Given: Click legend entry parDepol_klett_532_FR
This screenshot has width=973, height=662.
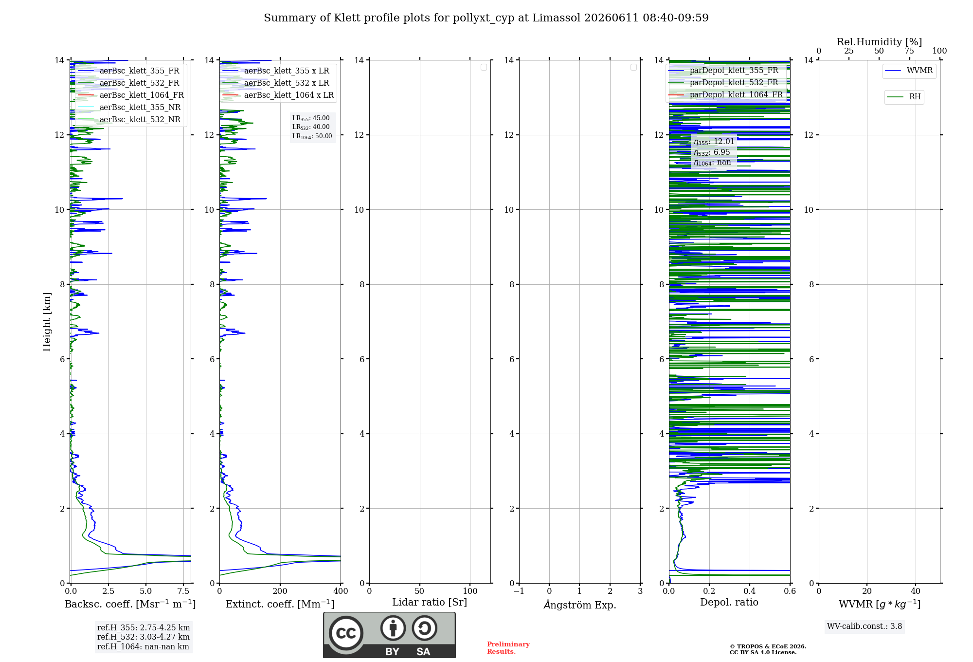Looking at the screenshot, I should click(734, 83).
